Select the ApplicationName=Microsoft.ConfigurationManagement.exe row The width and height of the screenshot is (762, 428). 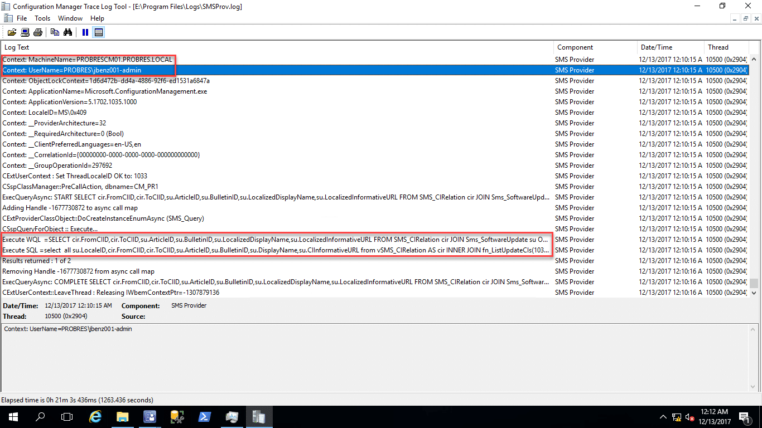374,91
